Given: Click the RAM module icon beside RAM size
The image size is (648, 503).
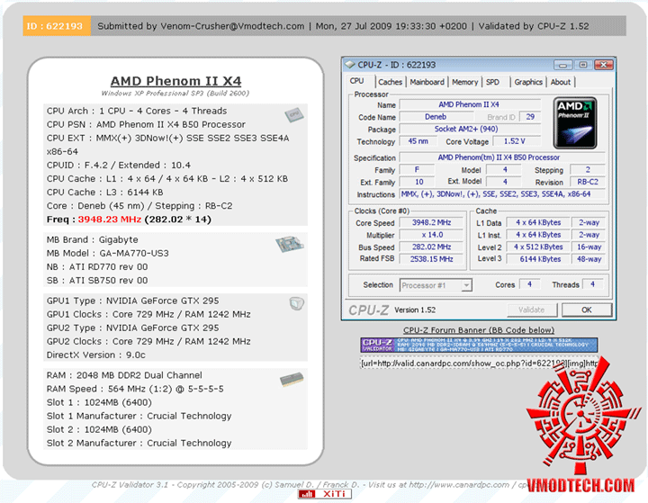Looking at the screenshot, I should coord(292,379).
